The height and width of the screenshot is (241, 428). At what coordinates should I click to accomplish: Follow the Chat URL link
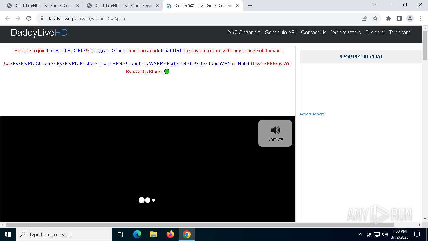(x=171, y=51)
